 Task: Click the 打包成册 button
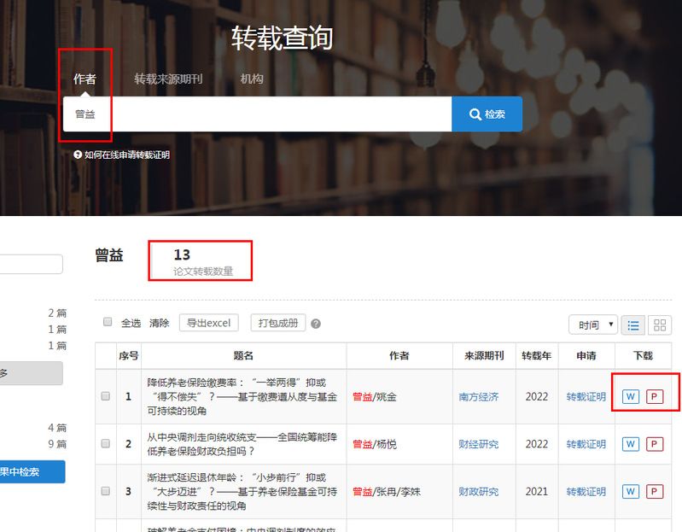pyautogui.click(x=278, y=323)
